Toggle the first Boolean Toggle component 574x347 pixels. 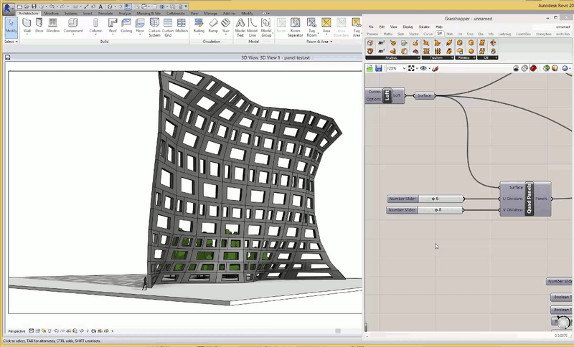[x=562, y=297]
